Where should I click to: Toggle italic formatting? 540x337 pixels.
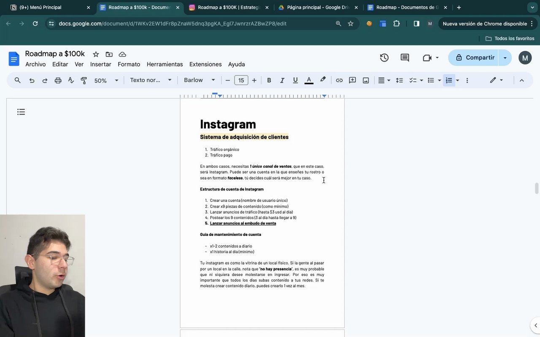coord(282,80)
